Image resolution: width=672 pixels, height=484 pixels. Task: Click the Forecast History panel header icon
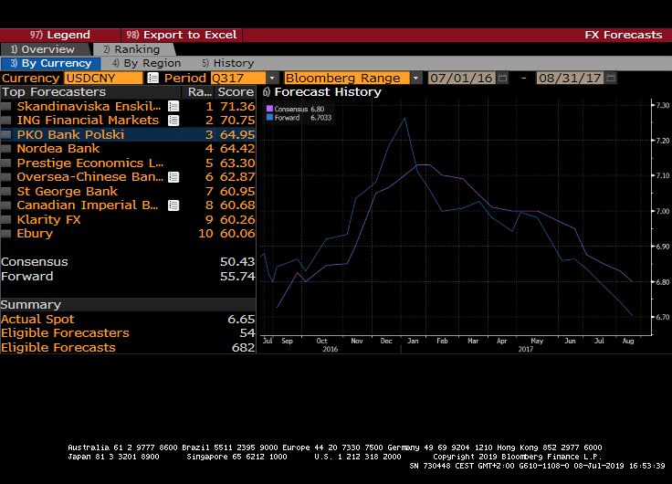click(267, 92)
